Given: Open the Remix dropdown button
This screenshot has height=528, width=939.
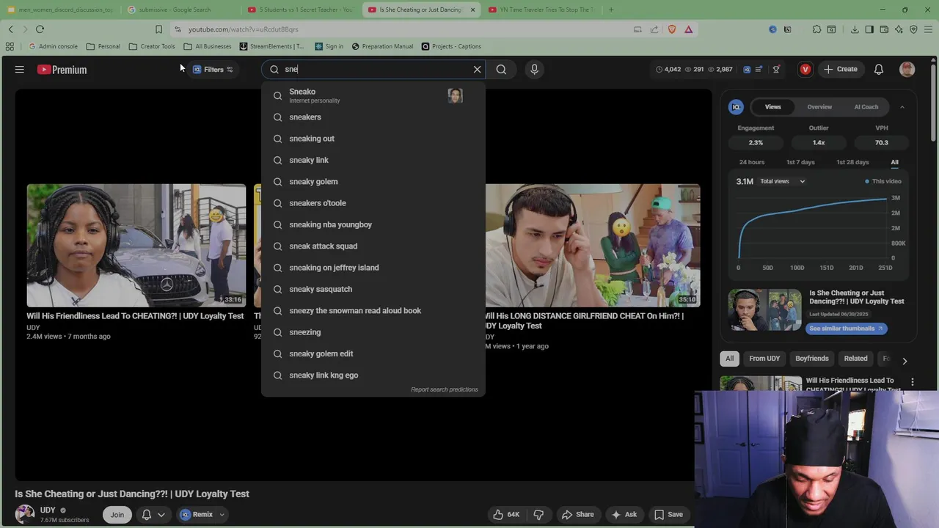Looking at the screenshot, I should (202, 515).
